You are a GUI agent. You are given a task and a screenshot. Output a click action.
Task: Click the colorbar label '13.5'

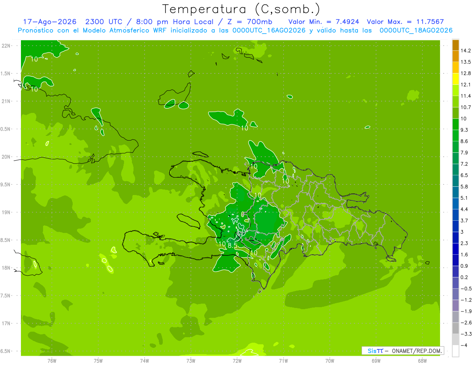pyautogui.click(x=466, y=62)
